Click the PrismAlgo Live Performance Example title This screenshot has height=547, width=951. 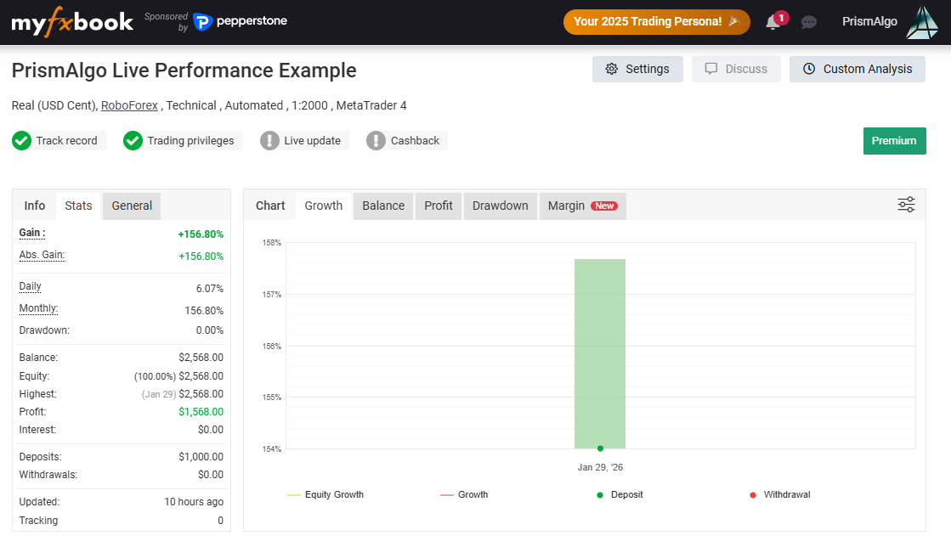click(x=184, y=70)
